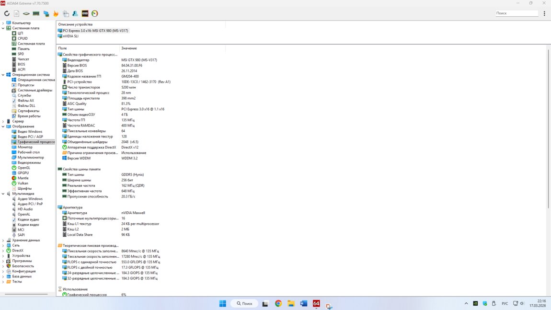Expand the Сервер tree node
The width and height of the screenshot is (551, 310).
3,121
